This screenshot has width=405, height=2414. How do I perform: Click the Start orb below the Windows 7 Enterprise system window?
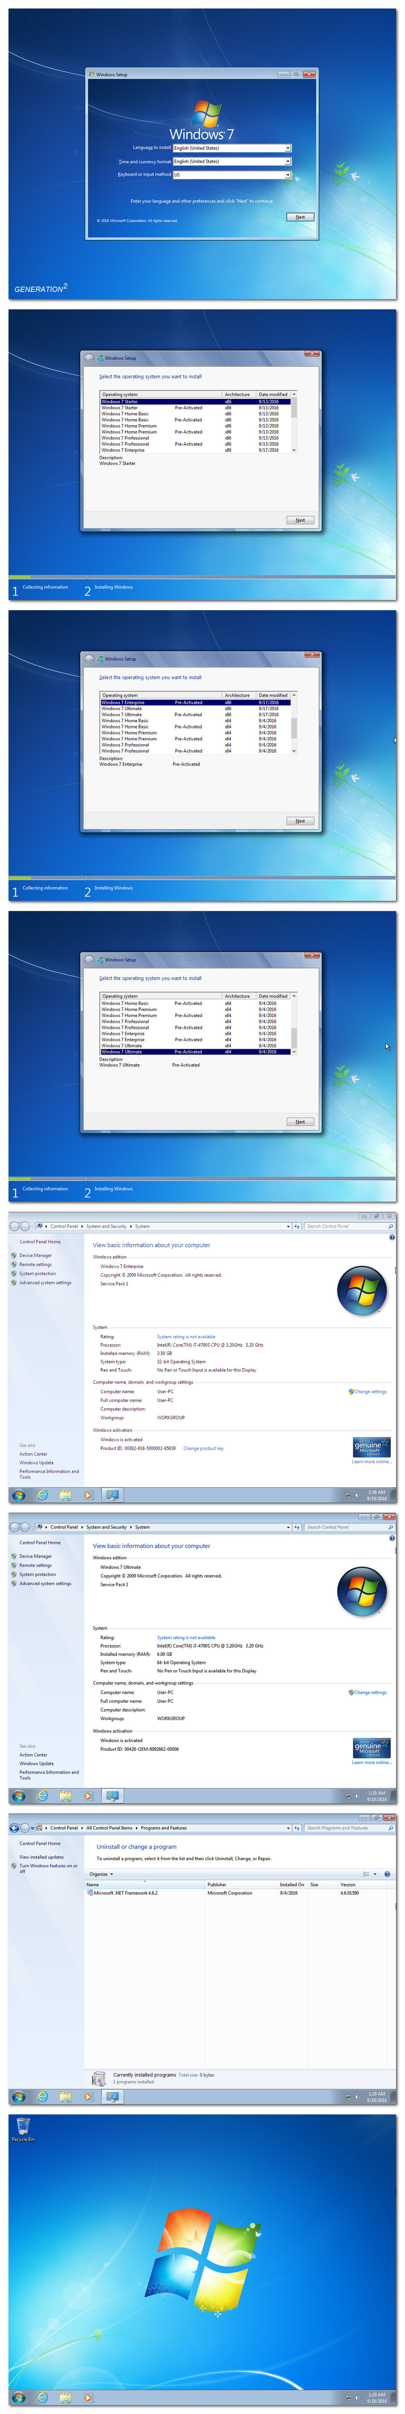click(x=18, y=1495)
